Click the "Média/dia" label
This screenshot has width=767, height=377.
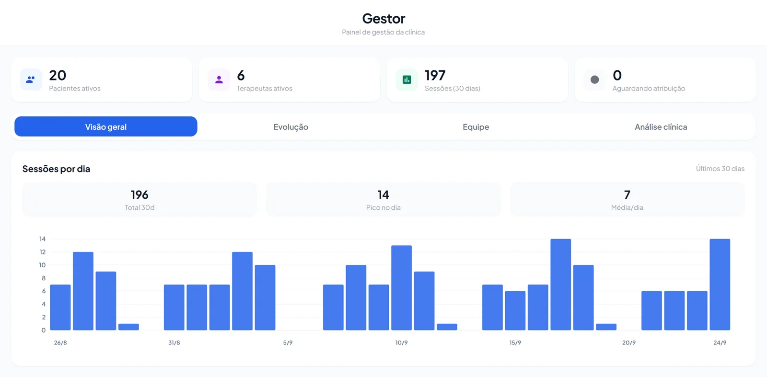pos(627,207)
